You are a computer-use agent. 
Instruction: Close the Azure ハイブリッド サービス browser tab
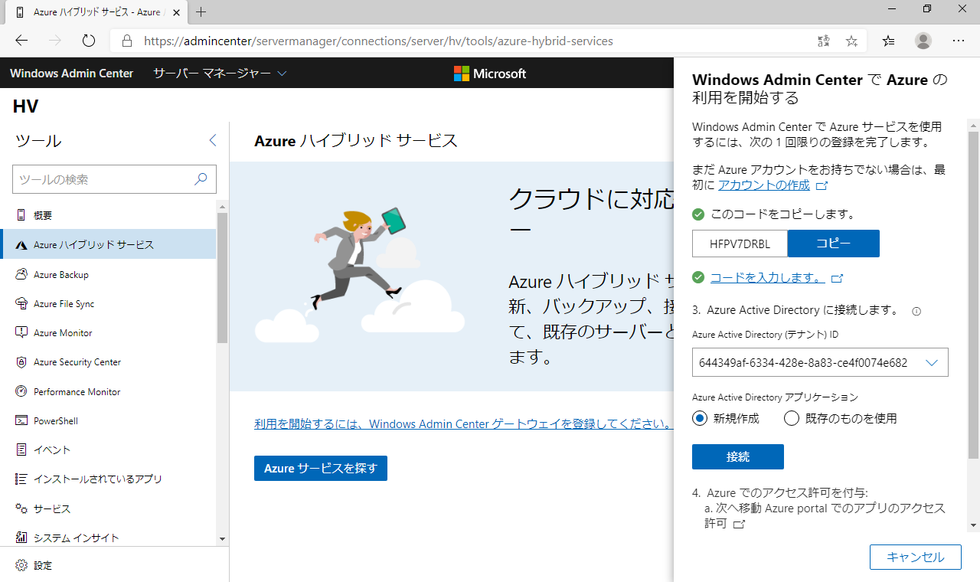(176, 12)
